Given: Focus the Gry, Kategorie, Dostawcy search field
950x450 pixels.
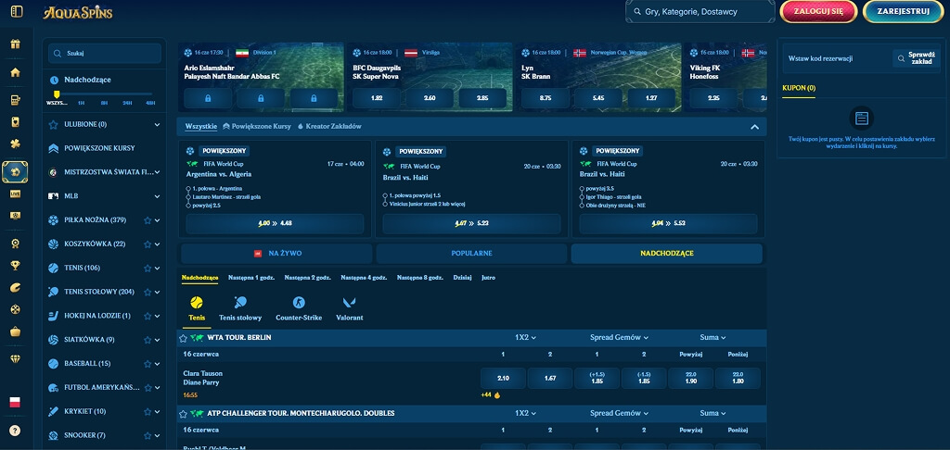Looking at the screenshot, I should (x=700, y=11).
